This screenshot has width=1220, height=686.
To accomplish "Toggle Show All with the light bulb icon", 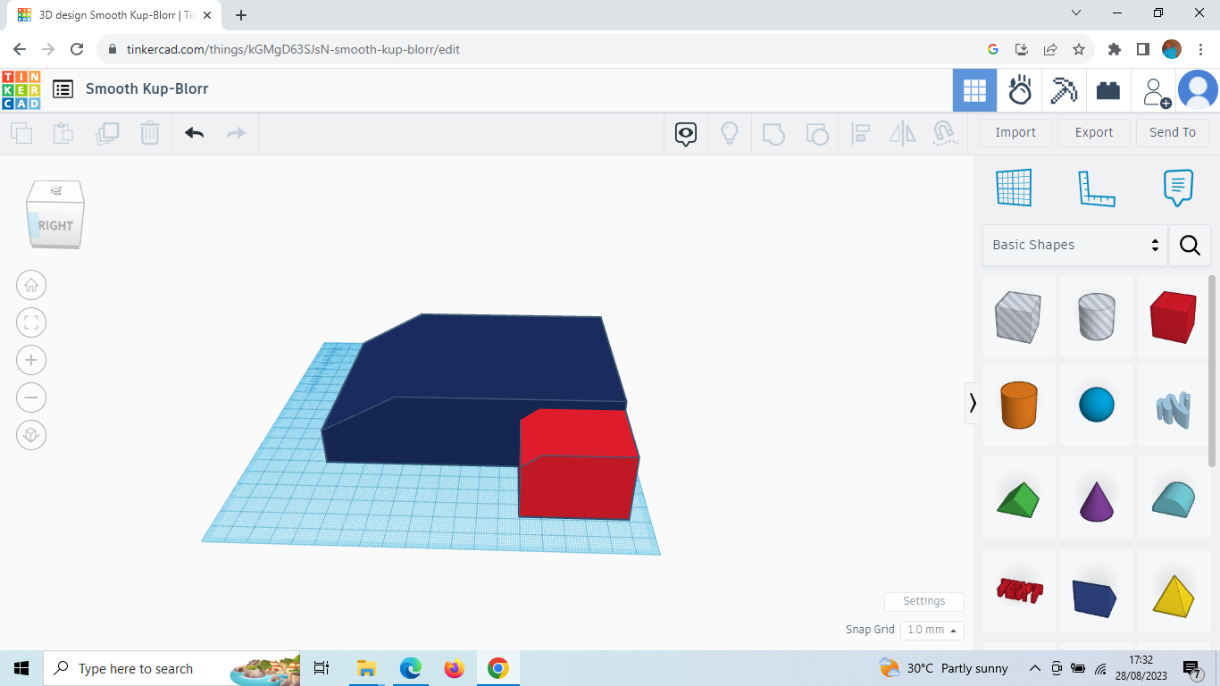I will click(730, 133).
